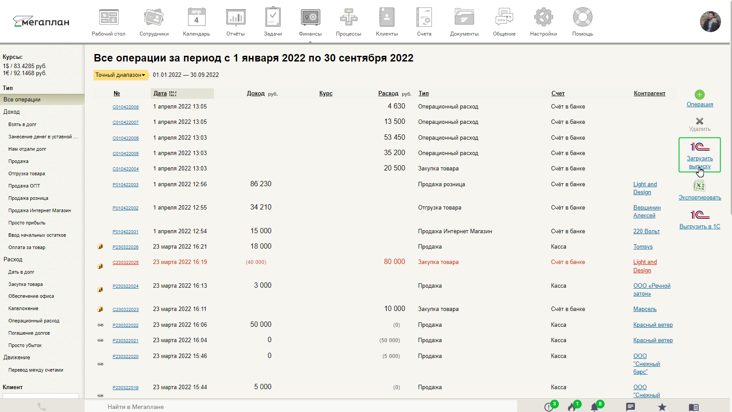The width and height of the screenshot is (732, 412).
Task: Sort the table by Дата column
Action: pyautogui.click(x=160, y=94)
